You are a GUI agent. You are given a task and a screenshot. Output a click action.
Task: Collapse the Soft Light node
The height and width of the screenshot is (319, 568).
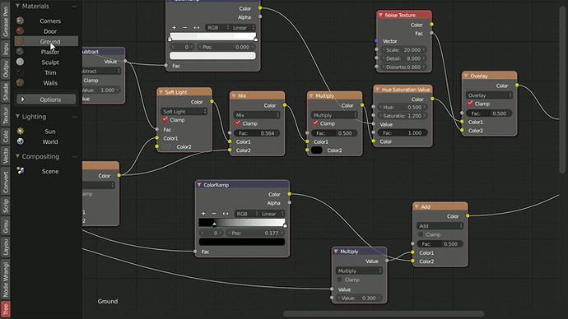click(x=161, y=92)
